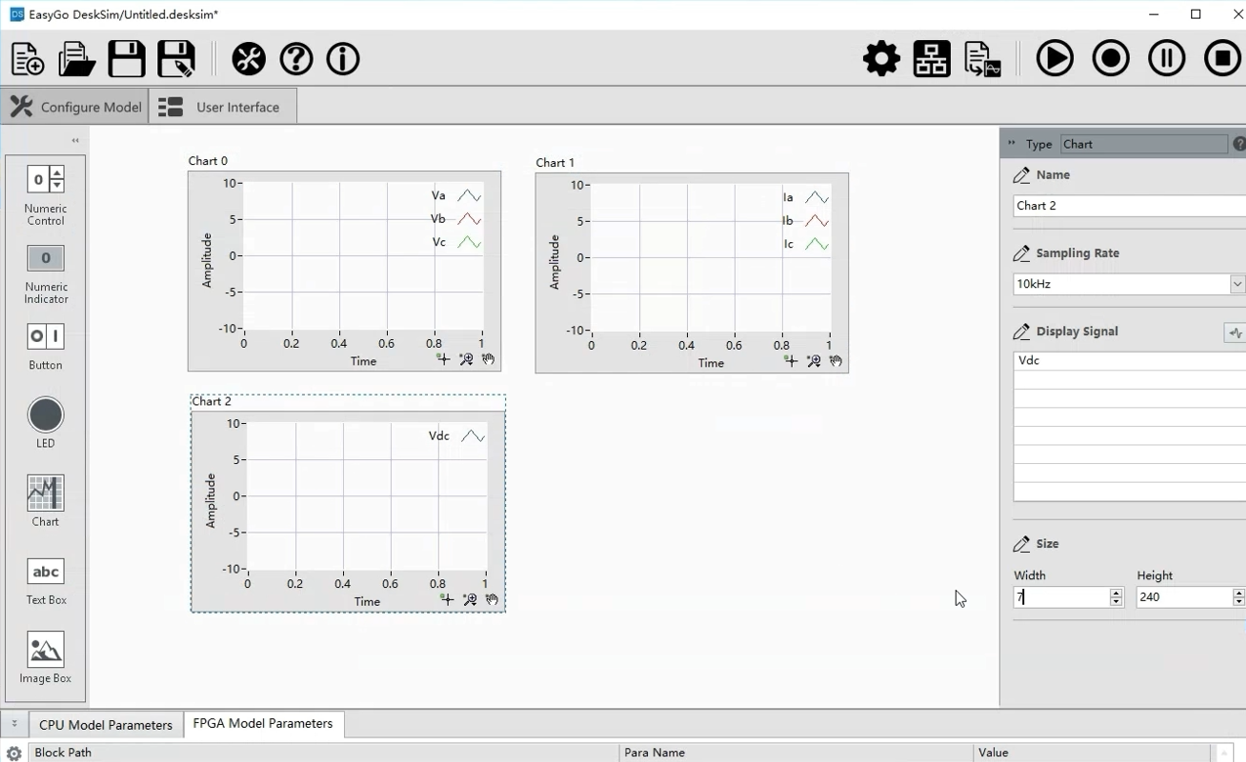Image resolution: width=1246 pixels, height=762 pixels.
Task: Click the Width input field
Action: pyautogui.click(x=1061, y=597)
